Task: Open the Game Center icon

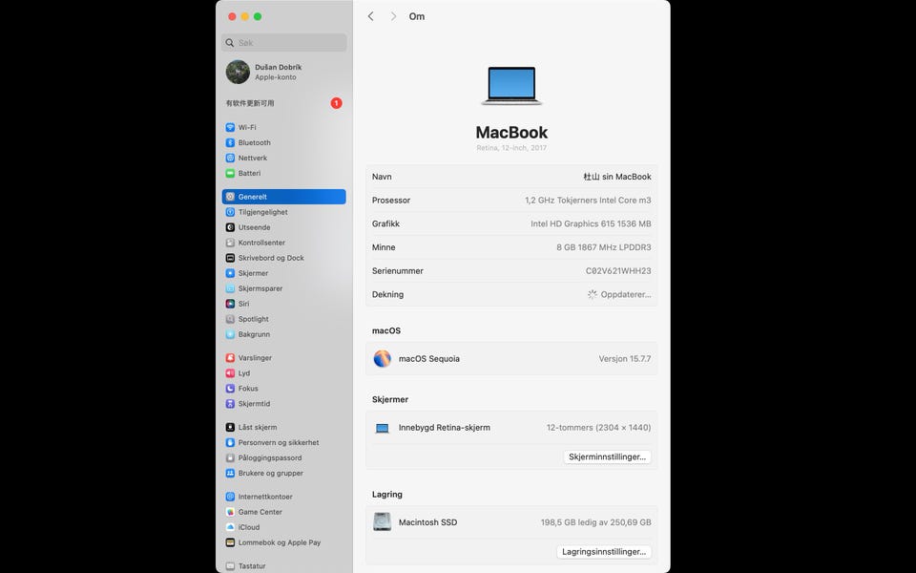Action: [230, 512]
